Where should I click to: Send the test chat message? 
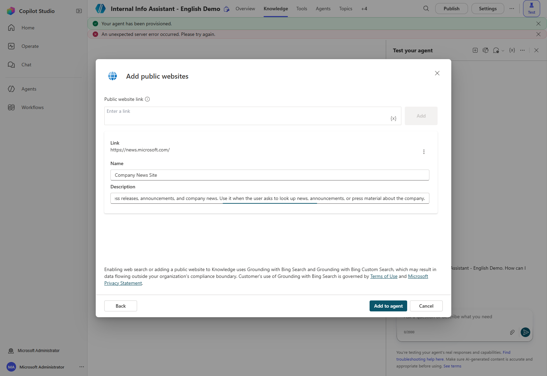tap(525, 332)
